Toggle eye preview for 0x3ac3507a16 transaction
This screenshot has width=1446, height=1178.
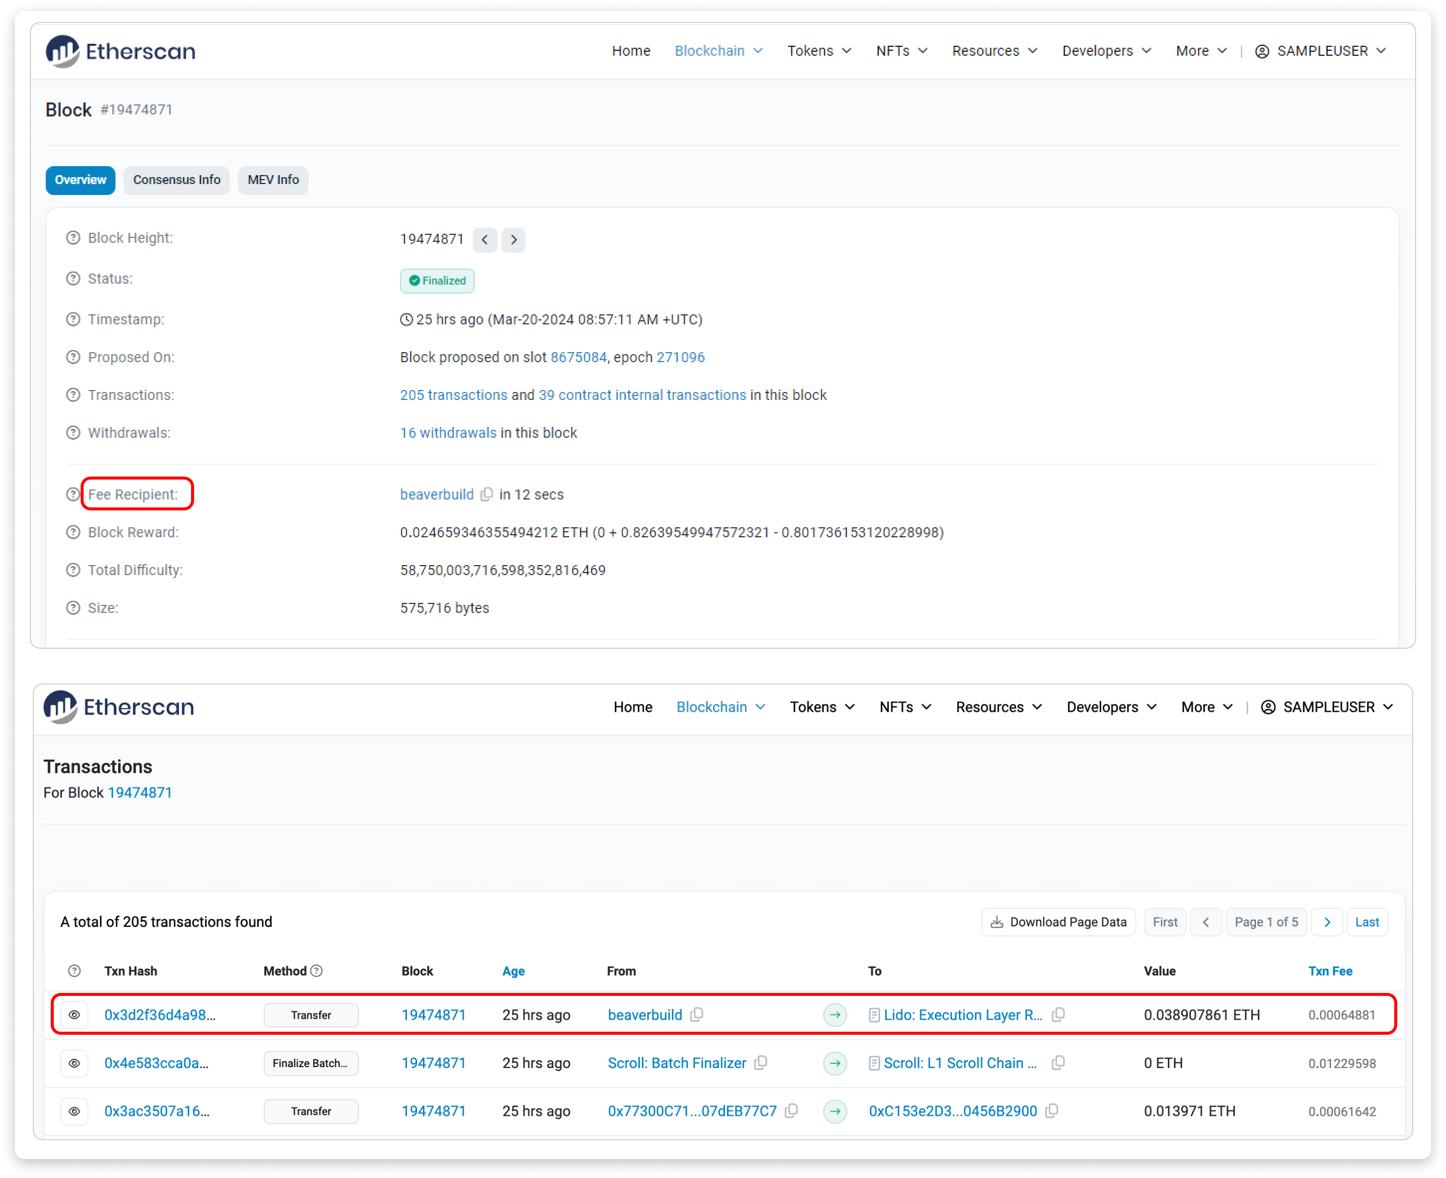coord(75,1111)
